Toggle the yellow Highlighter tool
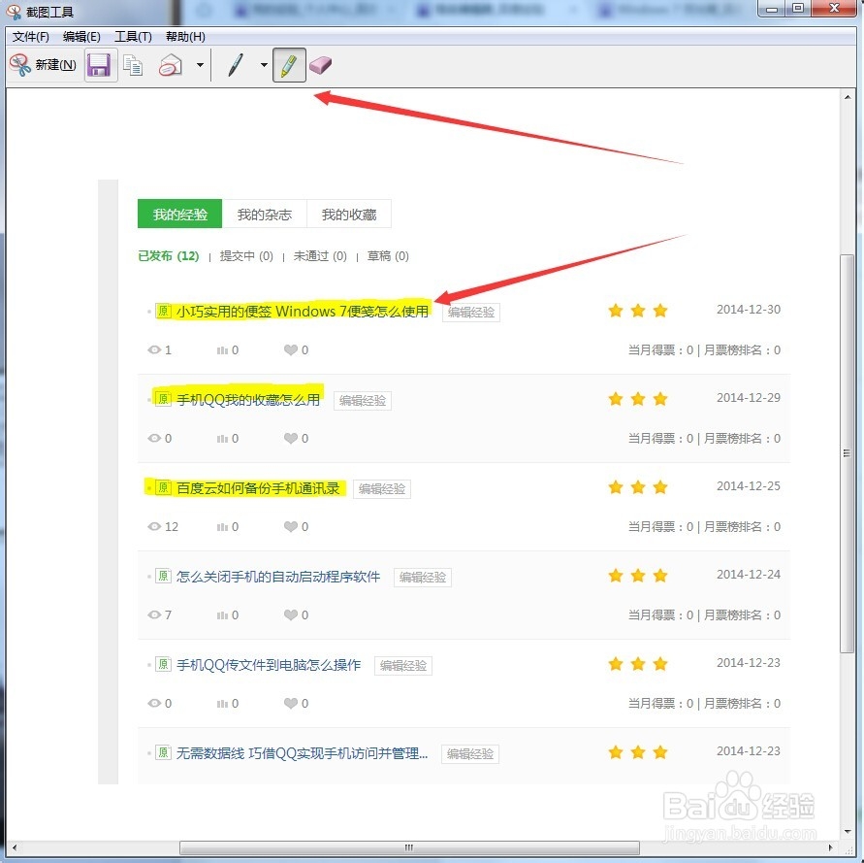 (x=289, y=65)
